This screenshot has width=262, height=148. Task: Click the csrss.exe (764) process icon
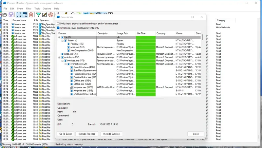click(x=62, y=54)
